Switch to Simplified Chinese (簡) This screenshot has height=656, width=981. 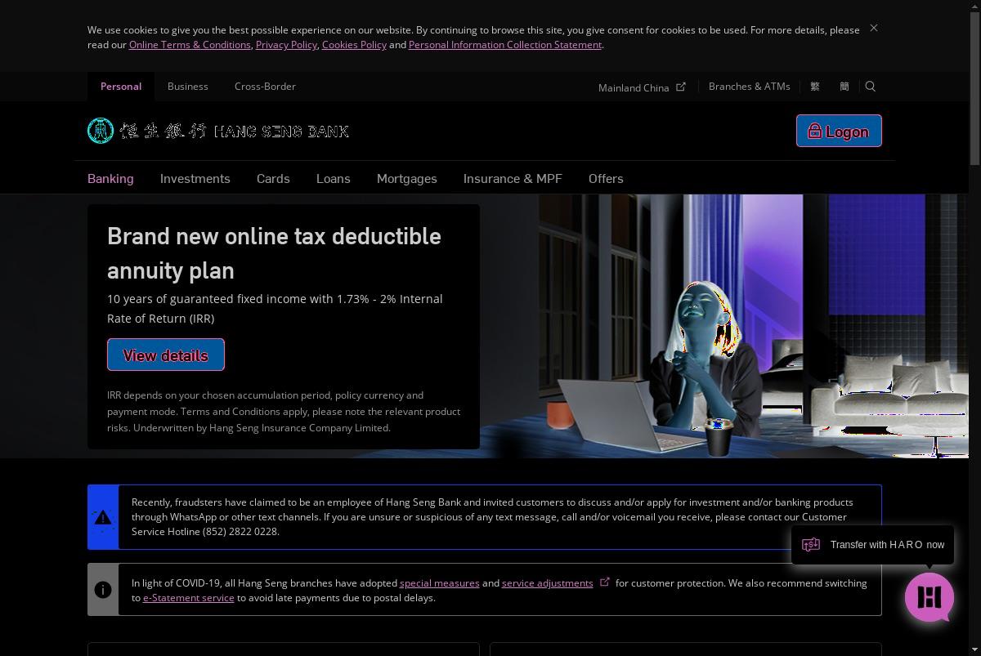(x=844, y=87)
